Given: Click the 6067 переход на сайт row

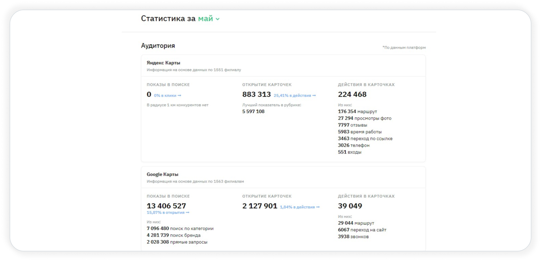Looking at the screenshot, I should click(362, 230).
